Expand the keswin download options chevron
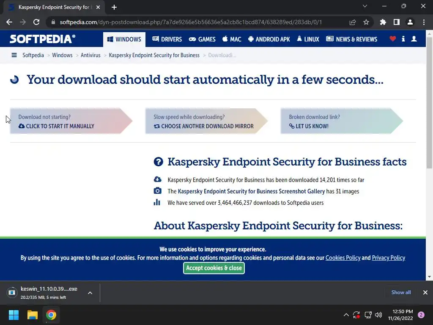This screenshot has width=433, height=325. 90,293
